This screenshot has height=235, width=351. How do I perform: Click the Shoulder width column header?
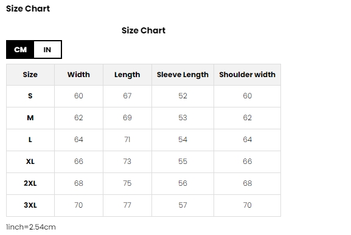point(248,75)
